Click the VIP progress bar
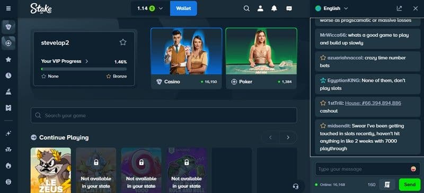The height and width of the screenshot is (193, 424). pos(84,69)
